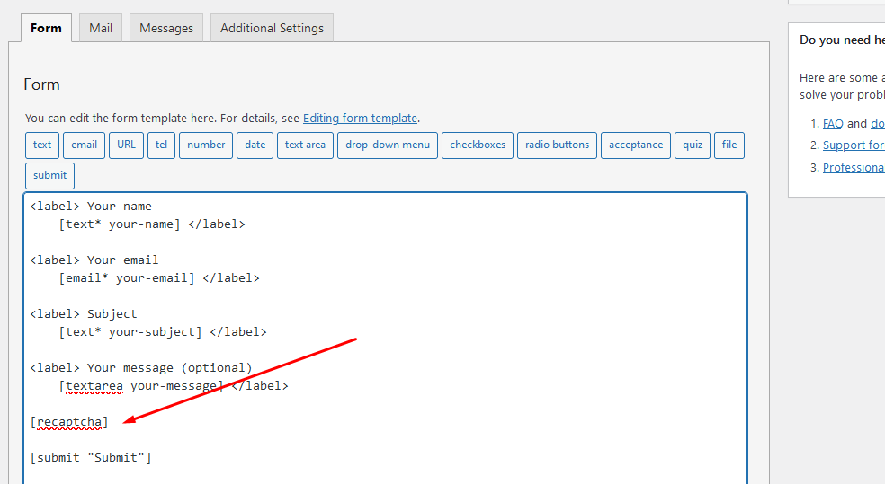
Task: Click the Form section heading
Action: click(41, 84)
